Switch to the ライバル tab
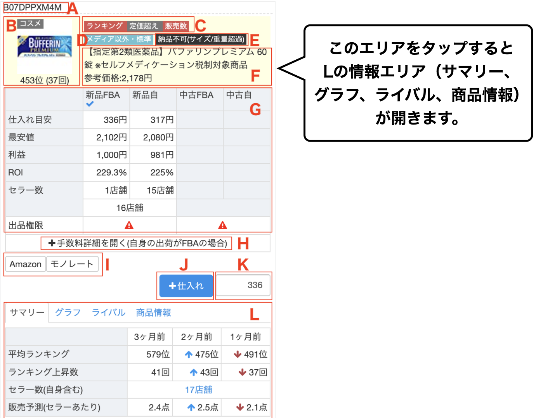This screenshot has height=419, width=555. click(109, 313)
